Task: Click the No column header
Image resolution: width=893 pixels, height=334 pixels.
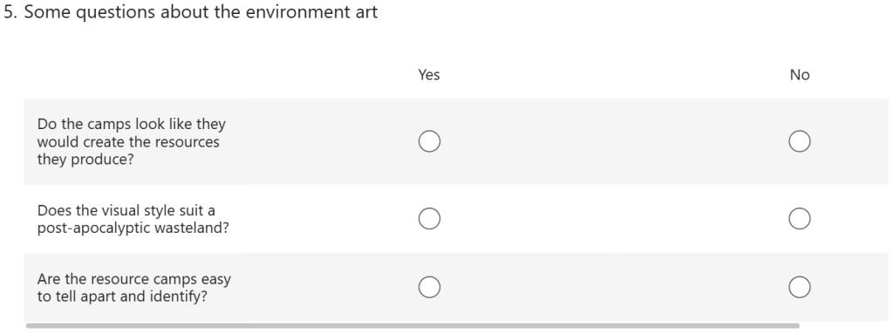Action: click(800, 75)
